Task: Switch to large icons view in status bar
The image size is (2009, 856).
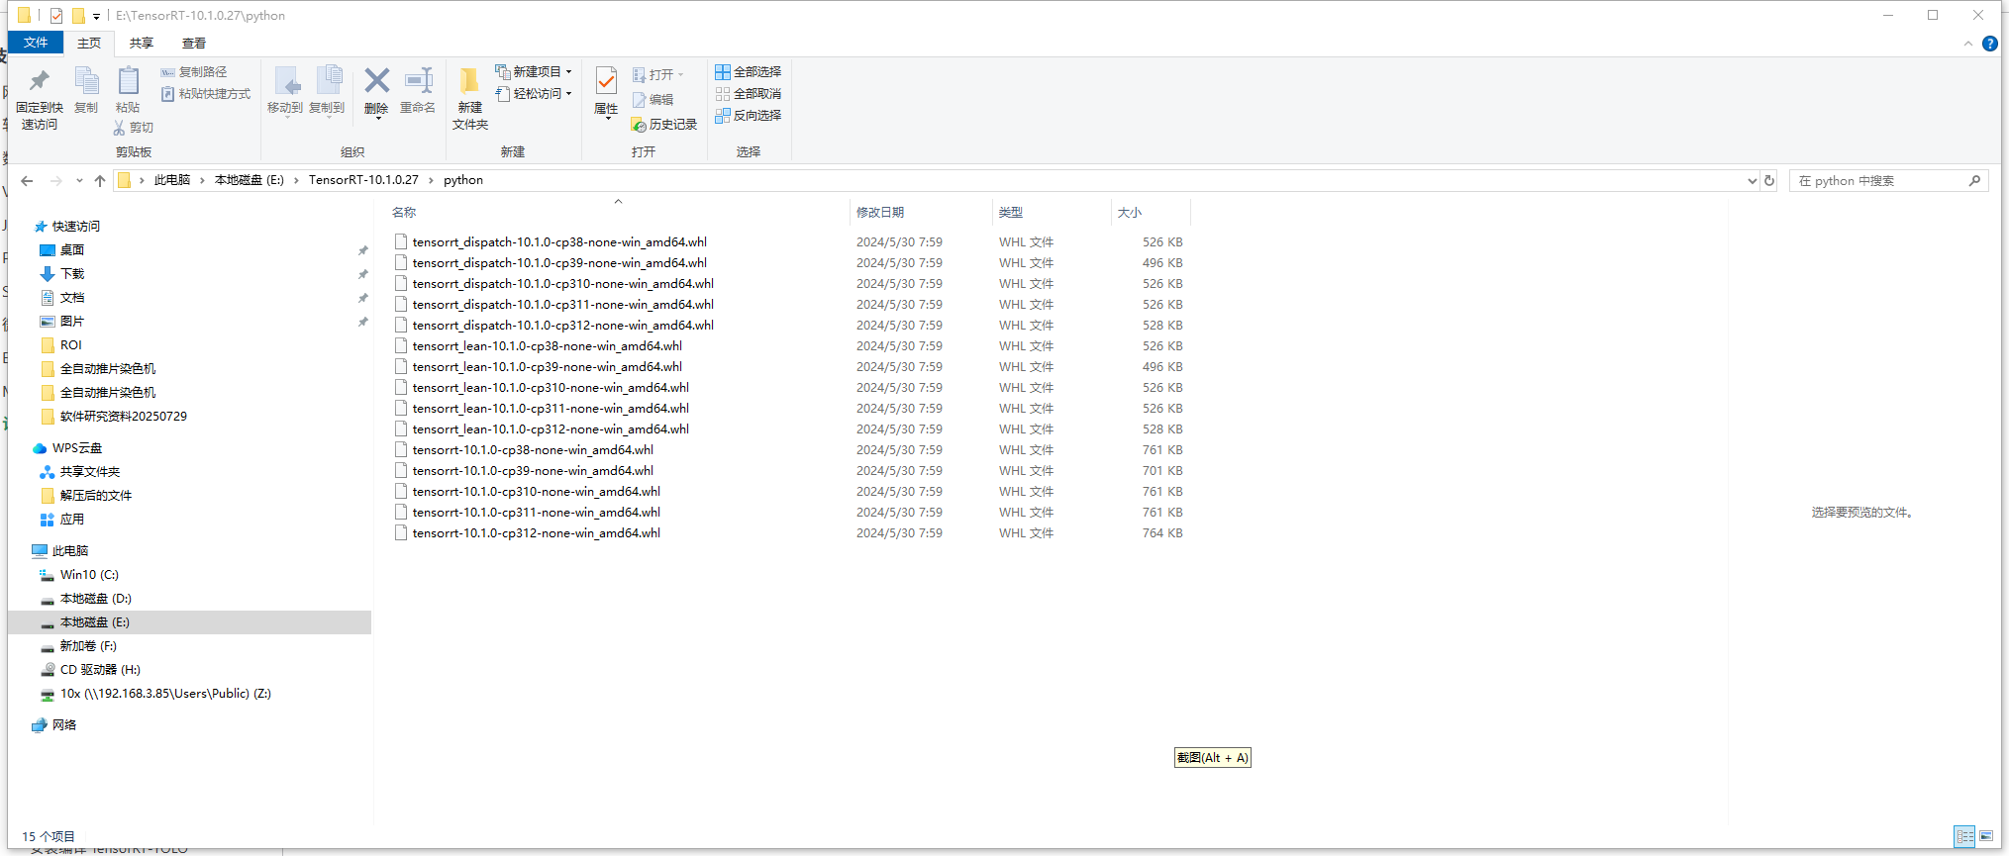Action: (1986, 836)
